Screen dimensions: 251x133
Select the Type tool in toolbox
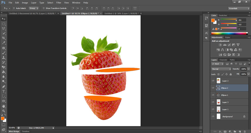4,91
